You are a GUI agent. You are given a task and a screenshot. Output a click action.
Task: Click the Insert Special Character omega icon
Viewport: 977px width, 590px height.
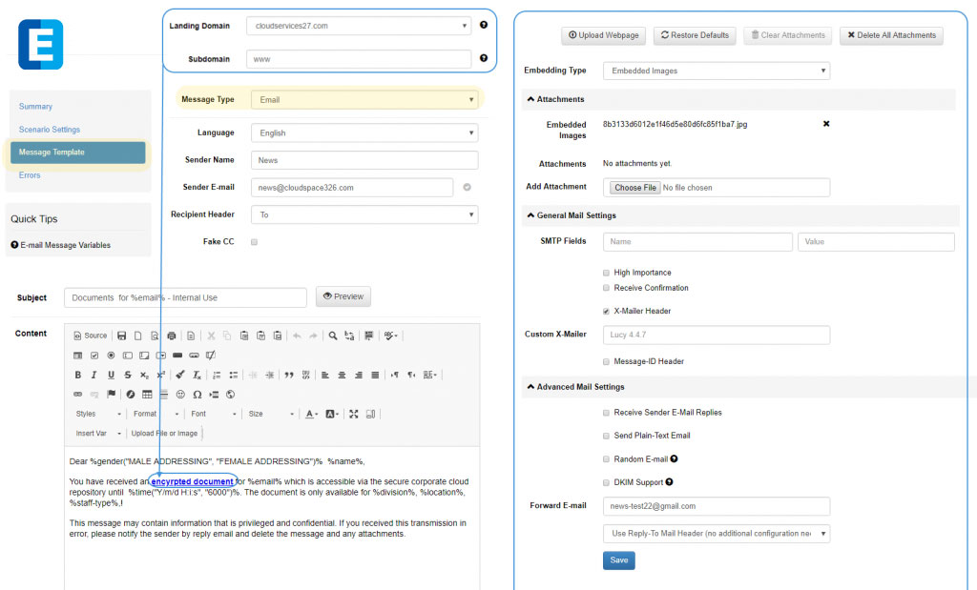pos(197,395)
